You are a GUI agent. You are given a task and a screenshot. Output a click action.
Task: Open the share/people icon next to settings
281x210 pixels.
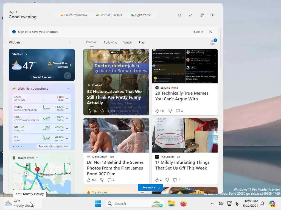point(202,15)
